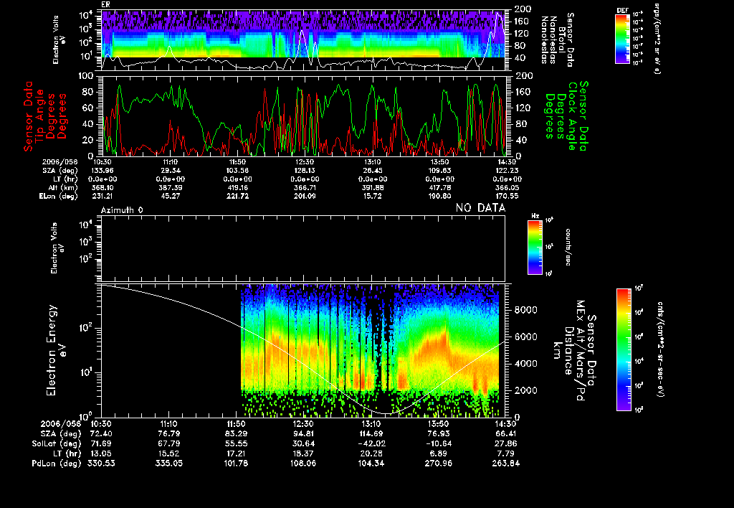Click the ER spectrogram plot panel

coord(303,40)
